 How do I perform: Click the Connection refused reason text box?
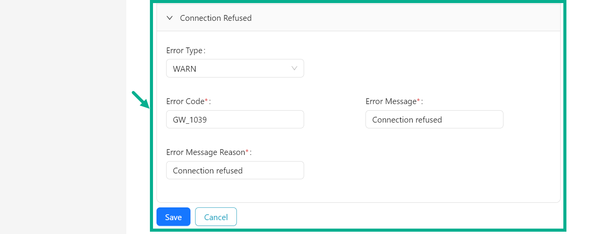[235, 170]
